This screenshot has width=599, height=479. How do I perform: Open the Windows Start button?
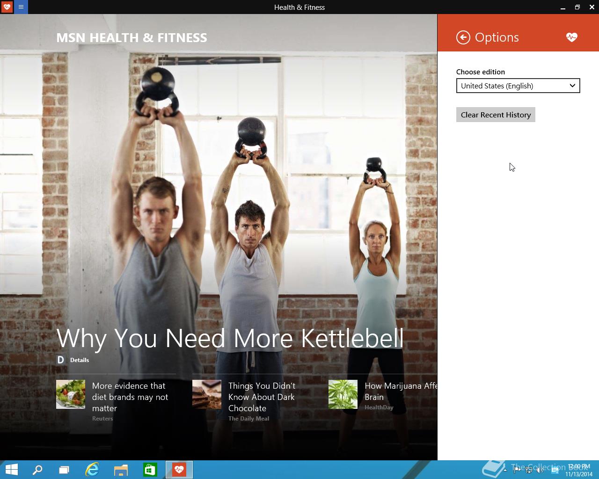11,470
